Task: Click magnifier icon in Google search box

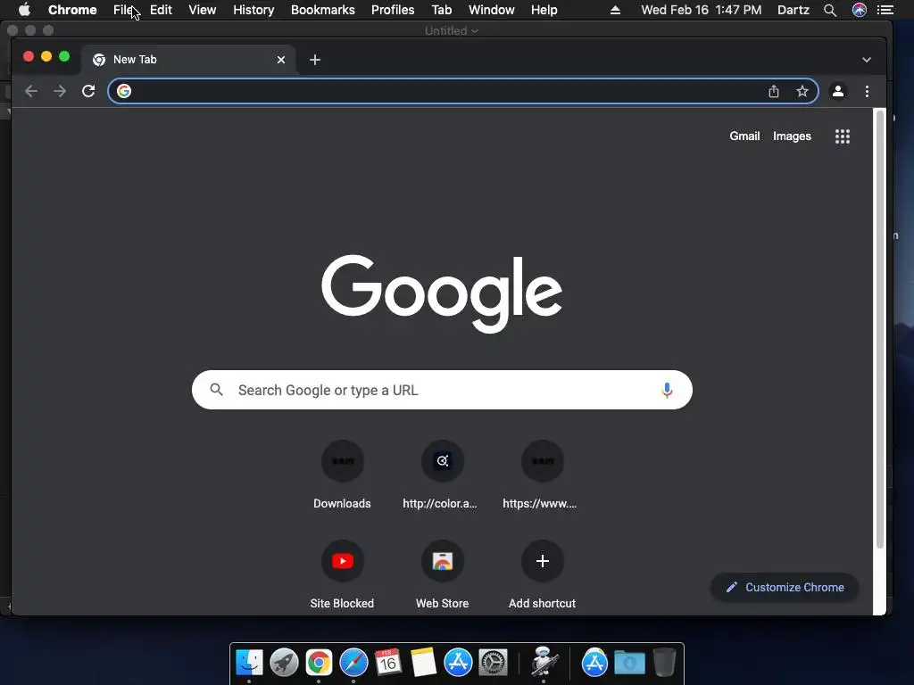Action: (x=216, y=390)
